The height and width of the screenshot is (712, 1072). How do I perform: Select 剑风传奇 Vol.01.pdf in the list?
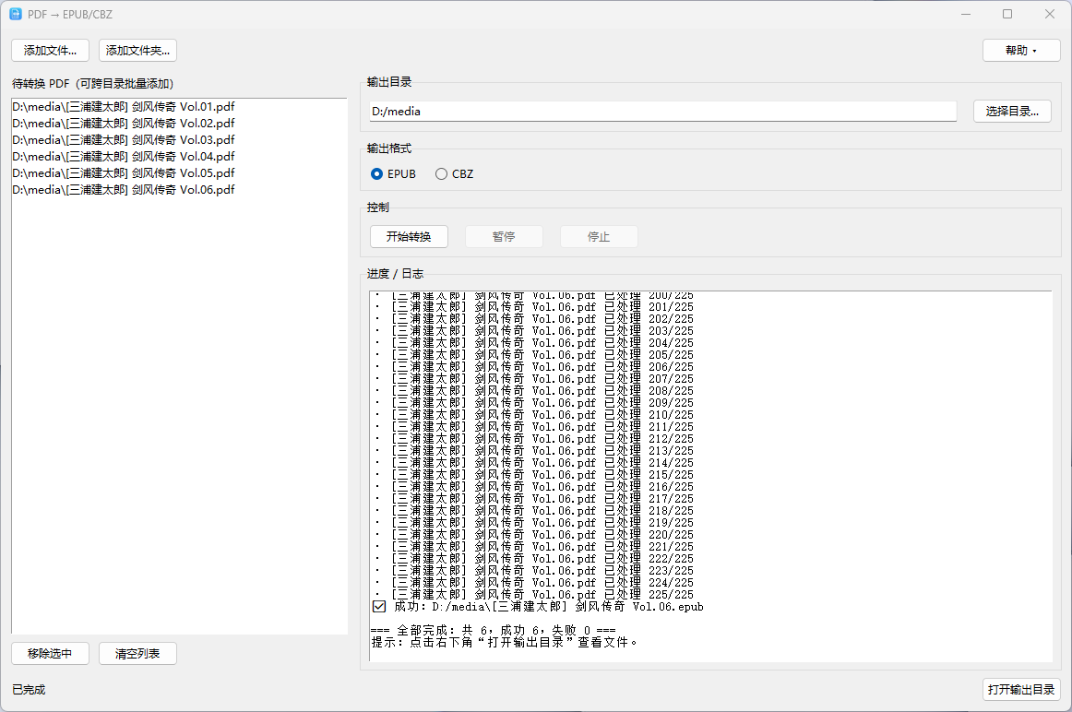point(124,107)
